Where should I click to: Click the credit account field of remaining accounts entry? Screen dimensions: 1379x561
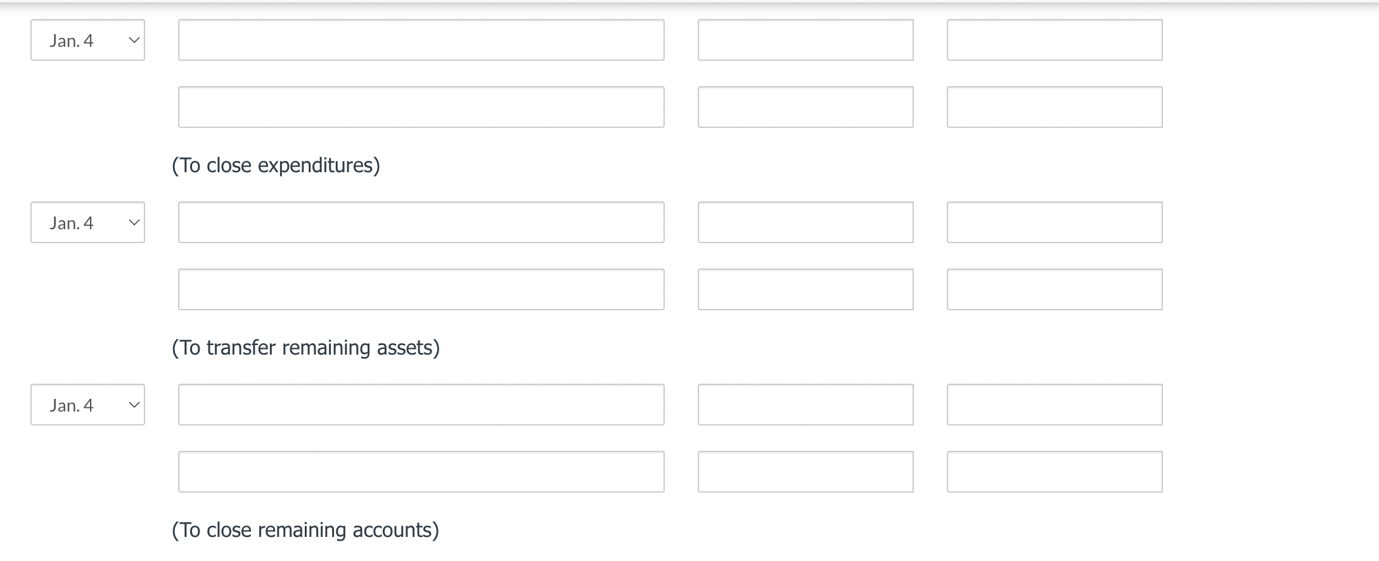coord(420,471)
